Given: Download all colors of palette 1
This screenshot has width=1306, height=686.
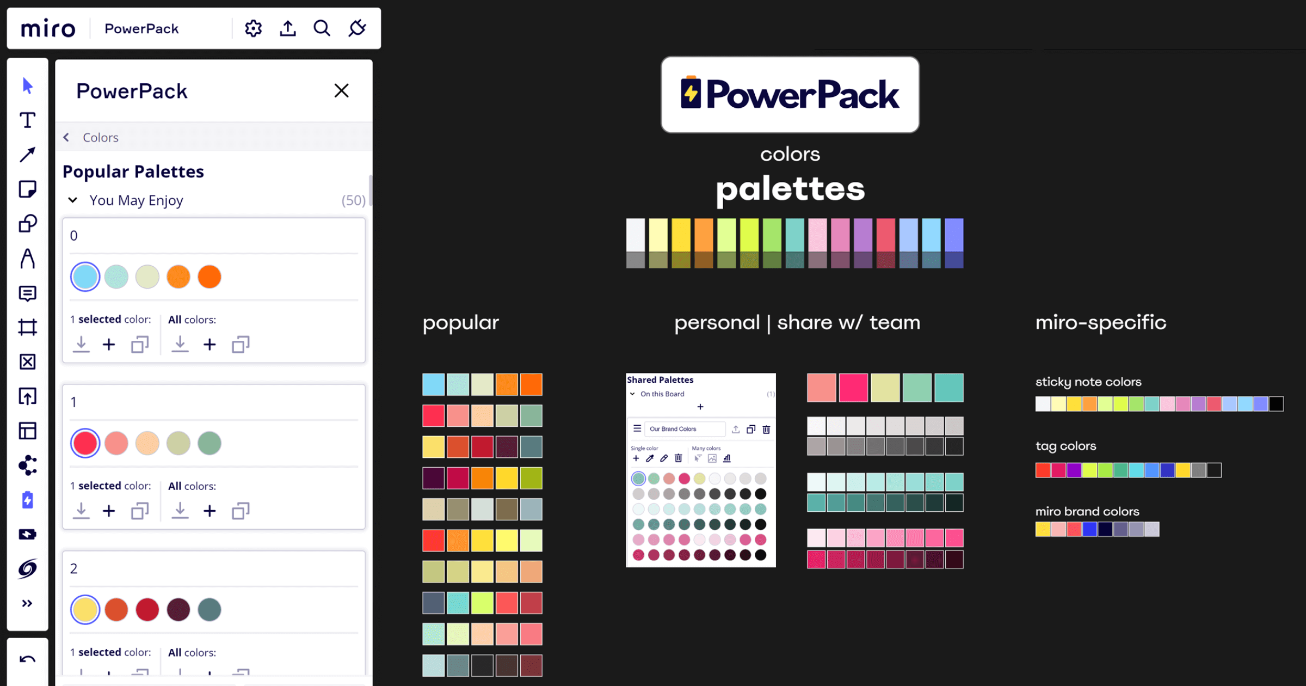Looking at the screenshot, I should pyautogui.click(x=180, y=511).
